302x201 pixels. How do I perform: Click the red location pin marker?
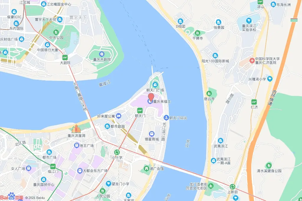coord(151,97)
